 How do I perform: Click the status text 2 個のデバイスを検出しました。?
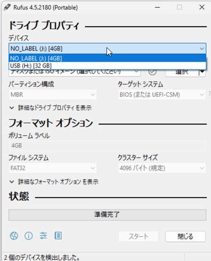(x=42, y=258)
